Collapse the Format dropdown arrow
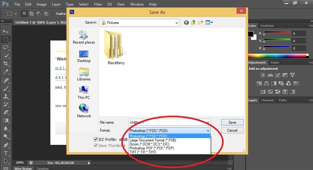 (208, 130)
